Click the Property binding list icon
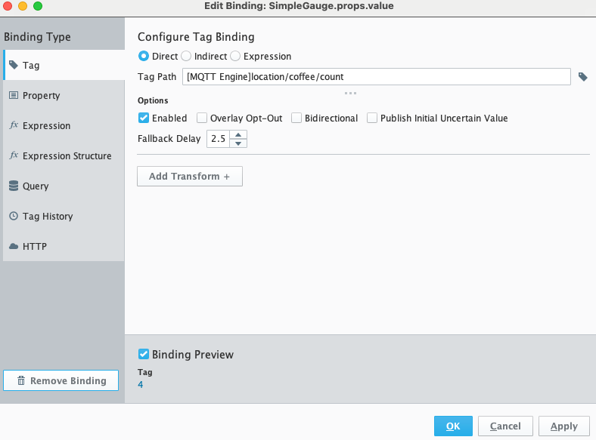 pos(14,95)
